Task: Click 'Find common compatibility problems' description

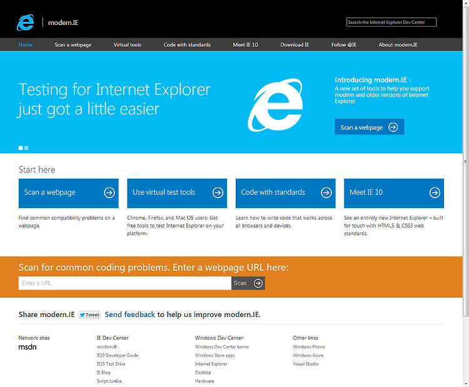Action: tap(66, 221)
